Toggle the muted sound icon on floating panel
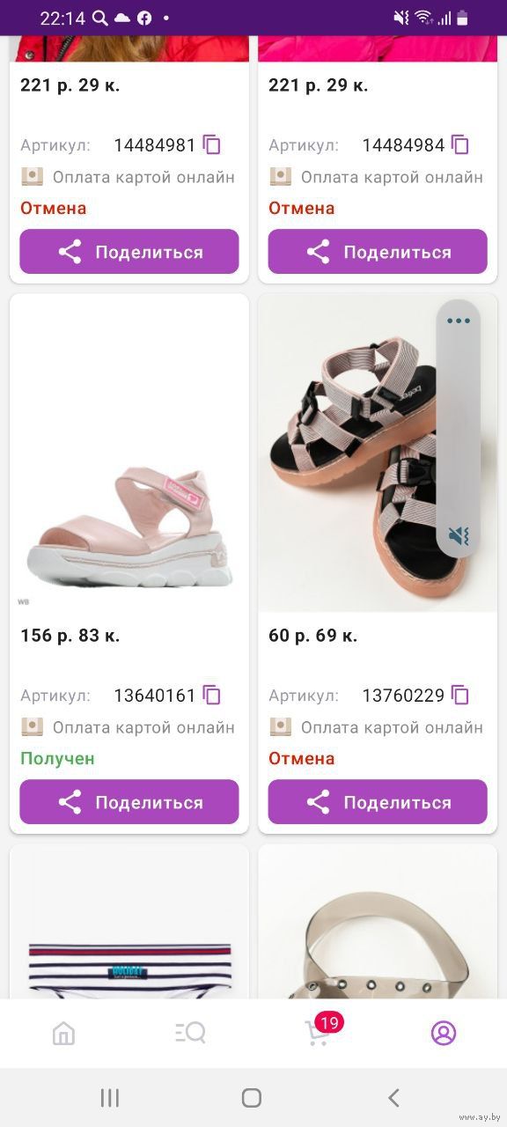 (459, 536)
